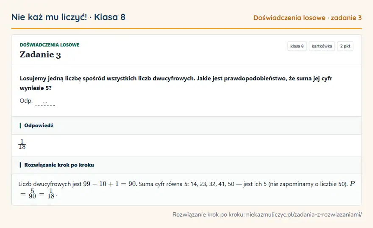This screenshot has width=373, height=228.
Task: Click 'Doświadczenia losowe · zadanie 3' header text
Action: (x=307, y=18)
